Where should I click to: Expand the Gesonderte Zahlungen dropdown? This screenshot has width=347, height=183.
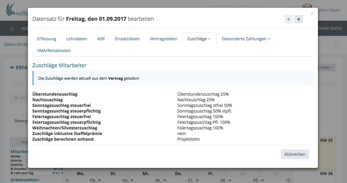click(x=246, y=39)
